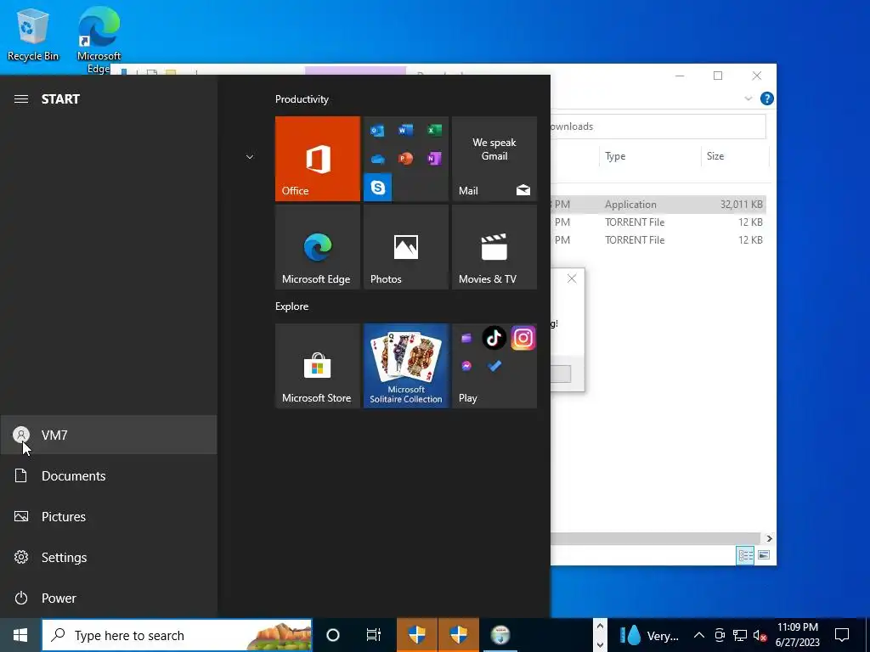
Task: Open Recycle Bin desktop icon
Action: [33, 34]
